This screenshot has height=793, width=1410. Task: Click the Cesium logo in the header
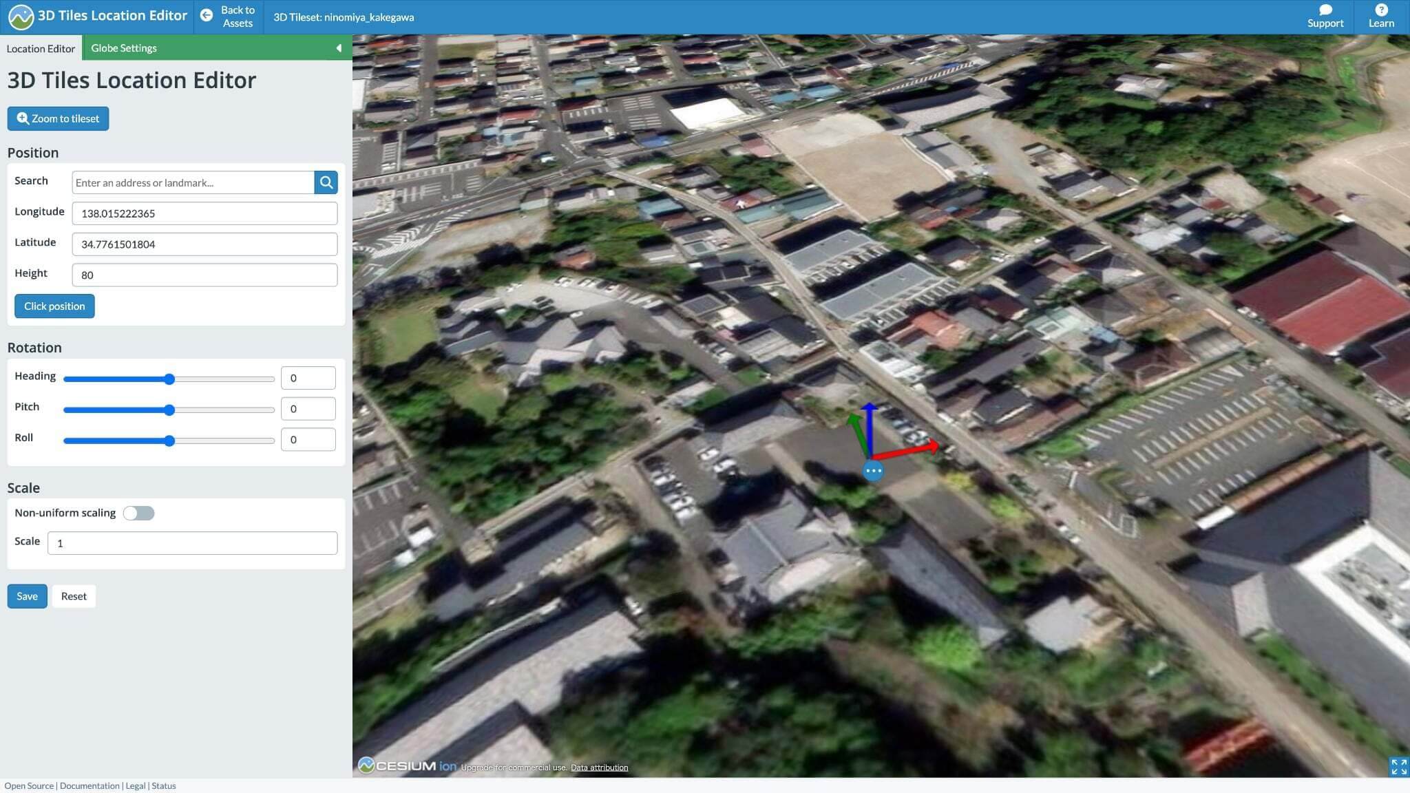21,17
